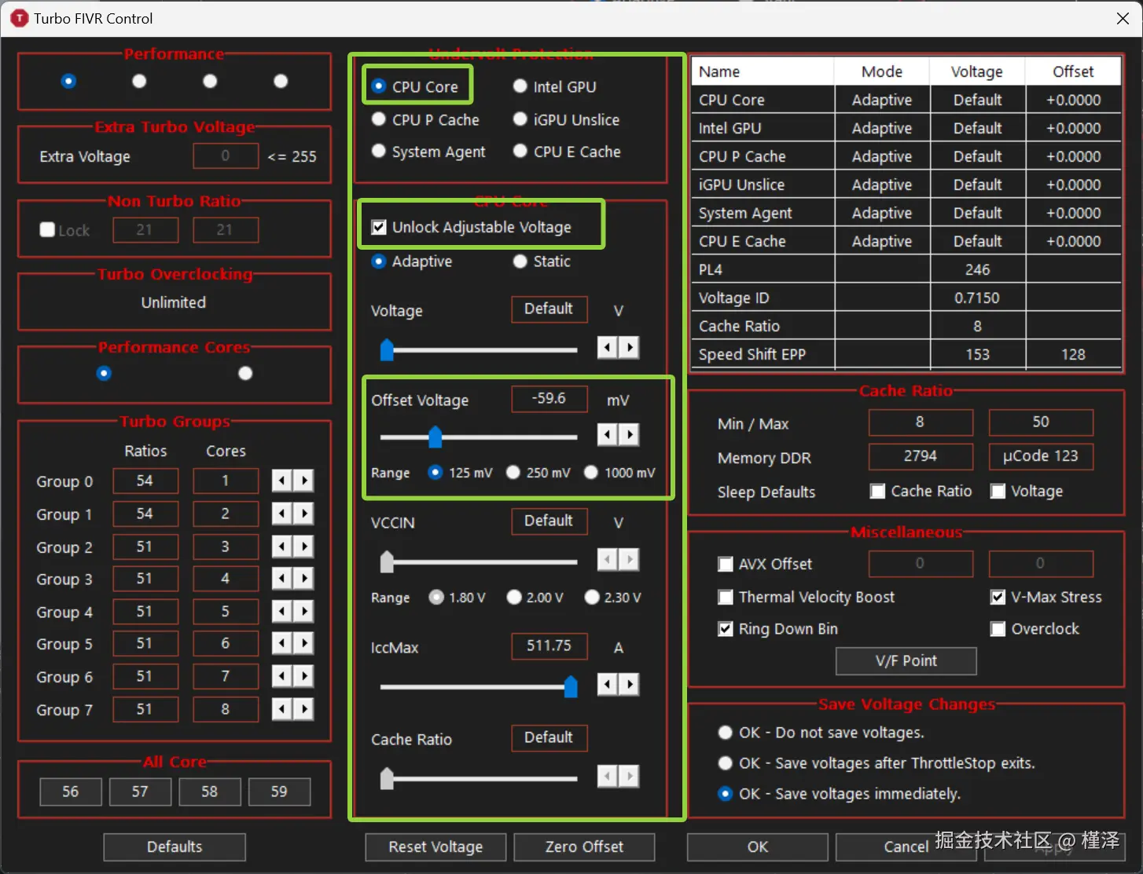Image resolution: width=1143 pixels, height=874 pixels.
Task: Increase Group 0 ratio with right arrow
Action: pyautogui.click(x=303, y=481)
